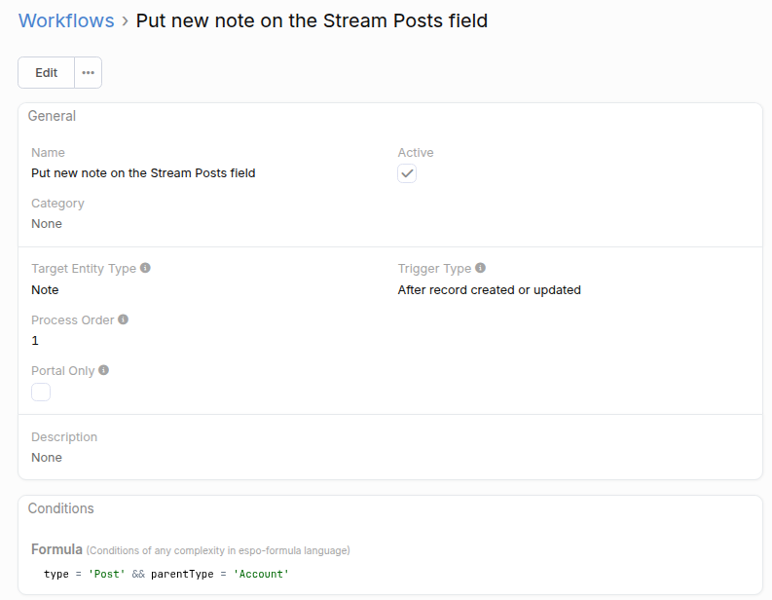Open the three-dot menu next to Edit
Image resolution: width=772 pixels, height=600 pixels.
pyautogui.click(x=88, y=73)
